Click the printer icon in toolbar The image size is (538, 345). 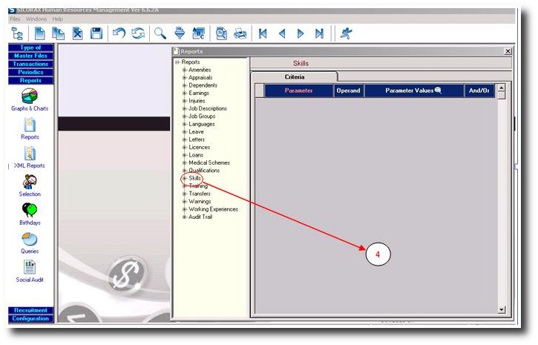pos(240,33)
